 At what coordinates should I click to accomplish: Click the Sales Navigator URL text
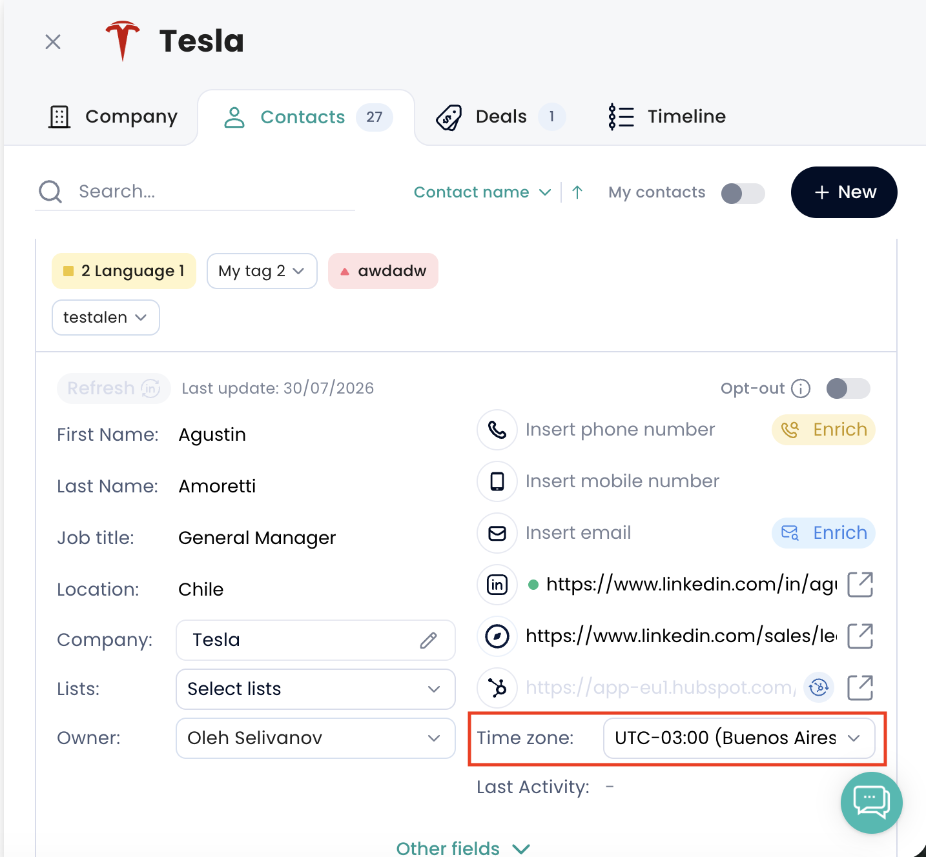tap(681, 636)
